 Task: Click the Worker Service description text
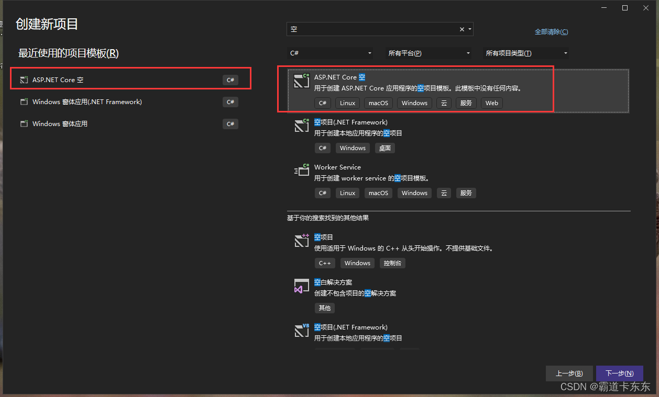[x=371, y=178]
